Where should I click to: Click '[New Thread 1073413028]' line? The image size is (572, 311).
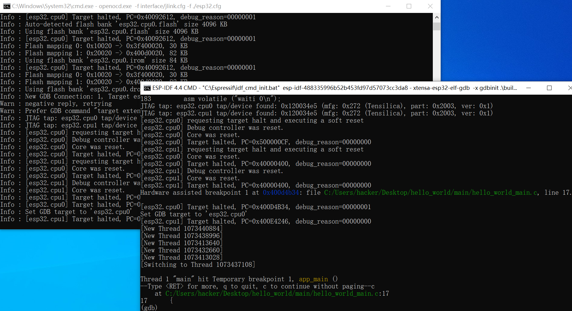(182, 258)
